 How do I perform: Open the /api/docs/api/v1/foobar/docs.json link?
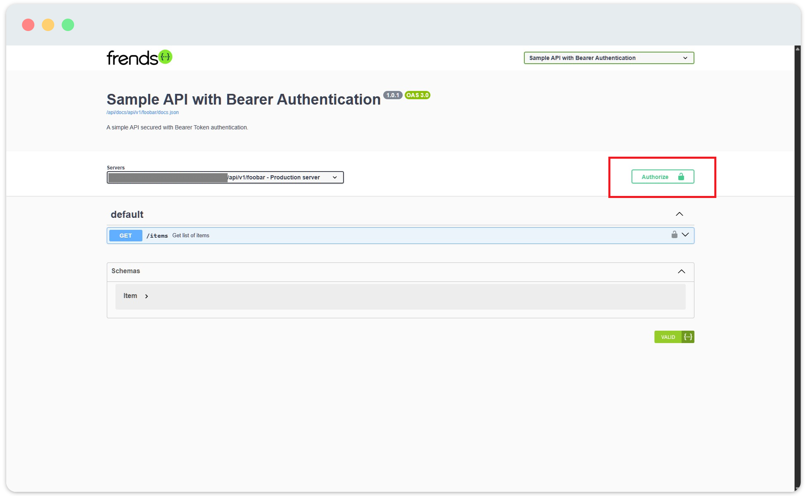point(142,112)
